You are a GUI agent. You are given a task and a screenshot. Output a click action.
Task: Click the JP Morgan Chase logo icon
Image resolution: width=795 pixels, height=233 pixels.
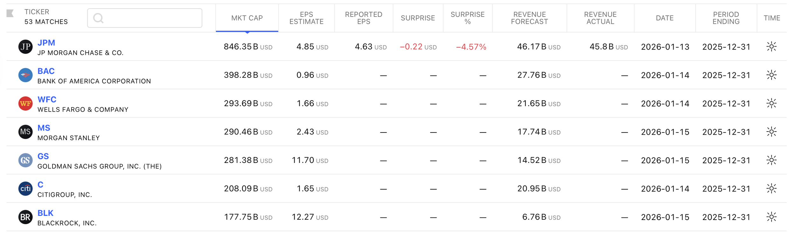click(x=25, y=47)
